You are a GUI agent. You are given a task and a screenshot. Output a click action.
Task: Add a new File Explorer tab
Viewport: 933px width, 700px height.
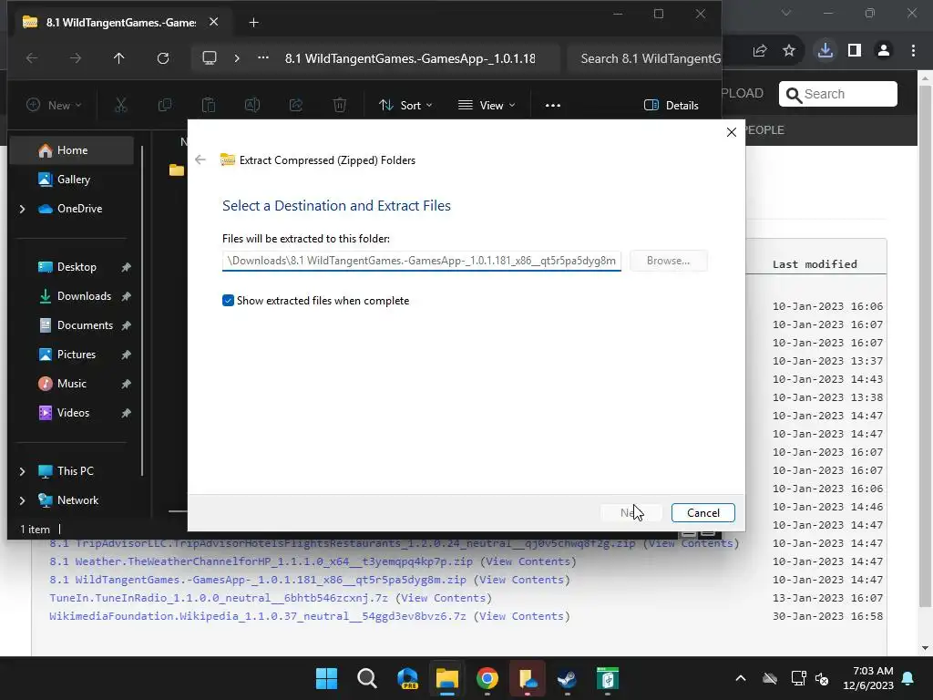tap(253, 23)
